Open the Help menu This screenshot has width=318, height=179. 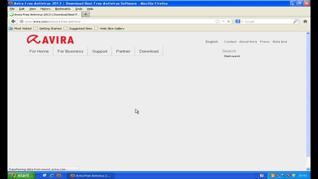(90, 9)
